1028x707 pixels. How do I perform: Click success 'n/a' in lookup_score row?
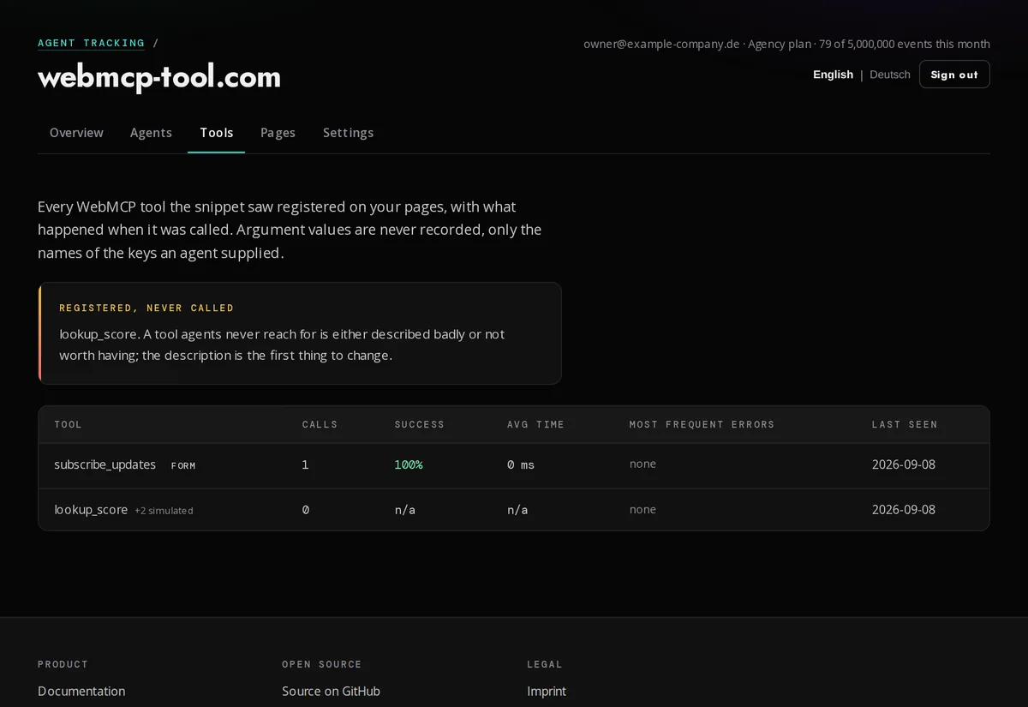[x=404, y=509]
